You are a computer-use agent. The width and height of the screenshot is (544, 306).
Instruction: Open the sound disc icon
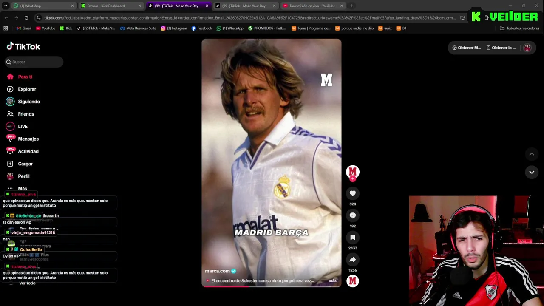[353, 281]
